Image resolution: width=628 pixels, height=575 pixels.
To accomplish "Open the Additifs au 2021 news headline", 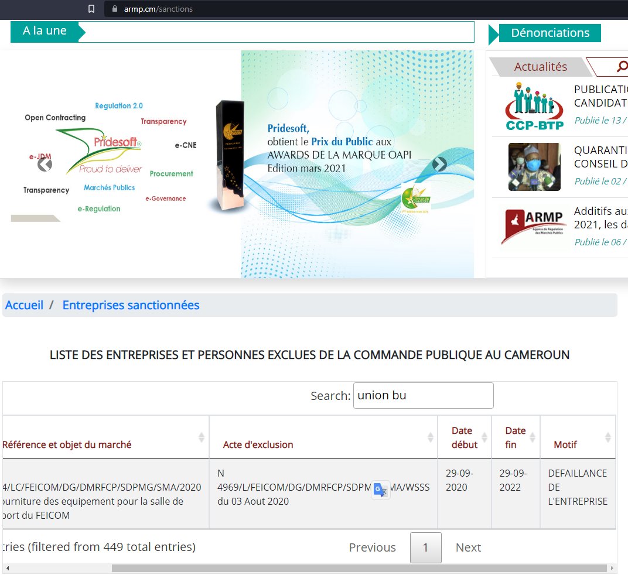I will (x=601, y=218).
